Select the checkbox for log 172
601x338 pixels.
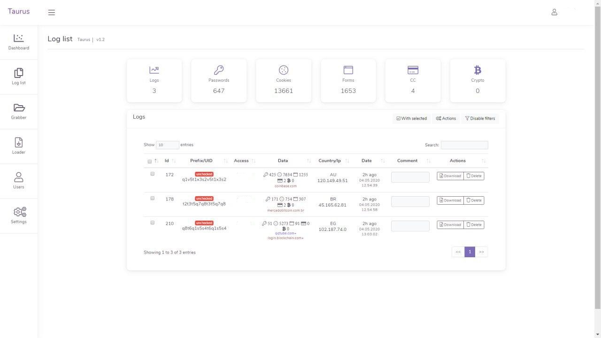coord(152,174)
